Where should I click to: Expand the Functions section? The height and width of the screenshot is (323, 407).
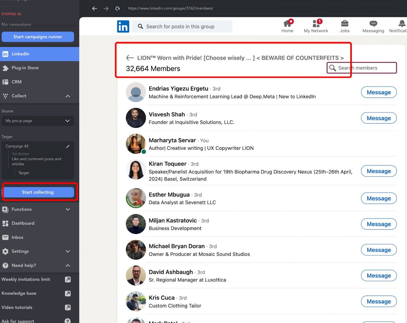(68, 209)
